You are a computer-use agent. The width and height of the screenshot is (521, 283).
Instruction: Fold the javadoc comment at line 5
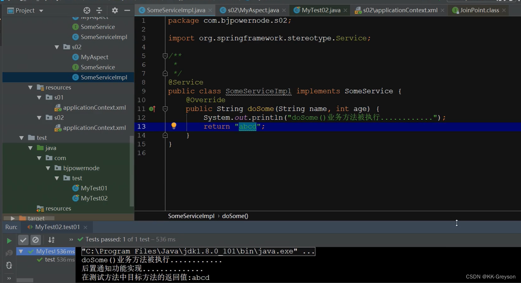pyautogui.click(x=165, y=56)
